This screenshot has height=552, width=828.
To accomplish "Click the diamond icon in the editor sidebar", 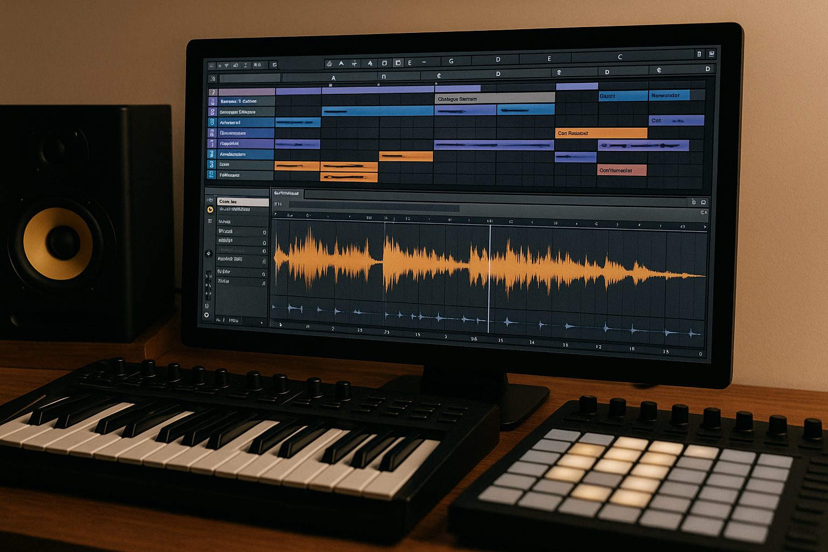I will [209, 253].
